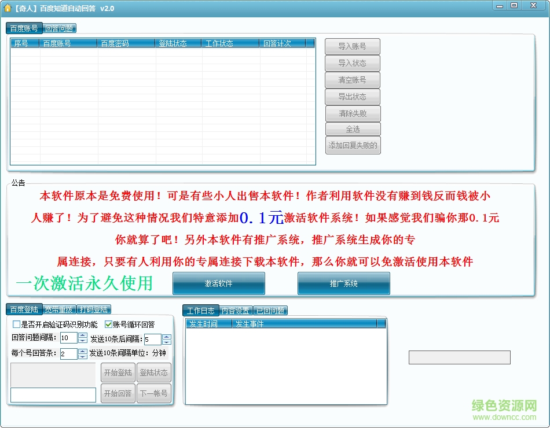Increase 每个号回答条 with the up arrow
The height and width of the screenshot is (428, 550).
(83, 350)
